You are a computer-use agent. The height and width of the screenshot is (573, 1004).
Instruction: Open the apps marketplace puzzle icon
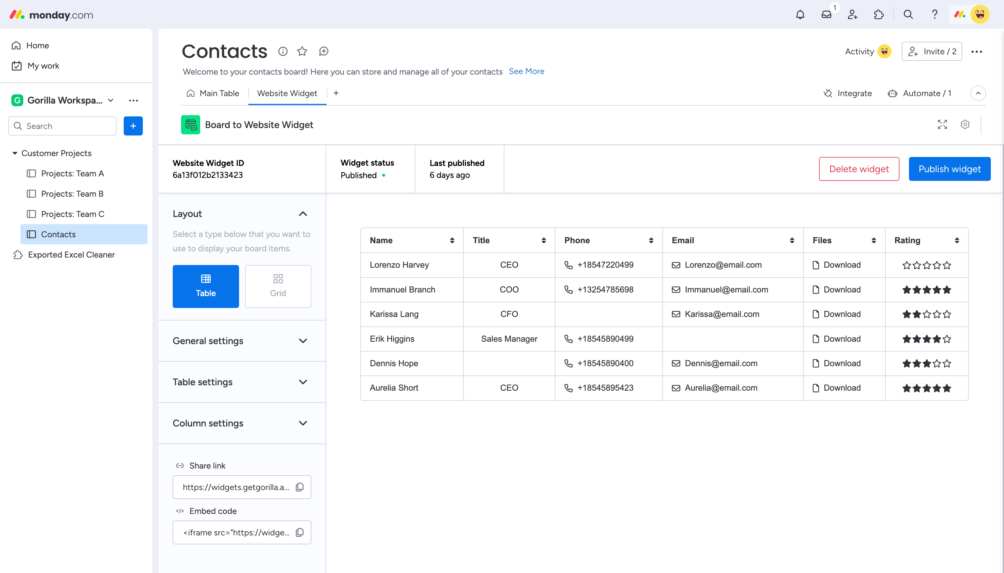(x=879, y=15)
